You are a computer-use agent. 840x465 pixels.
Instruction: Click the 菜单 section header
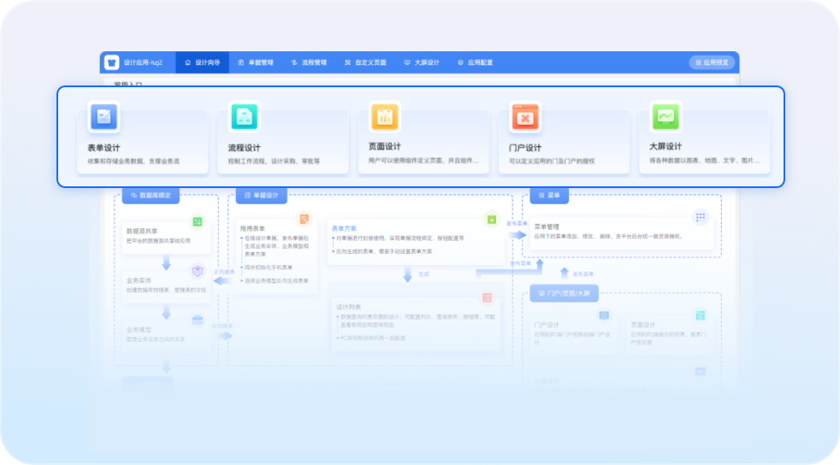[x=549, y=195]
